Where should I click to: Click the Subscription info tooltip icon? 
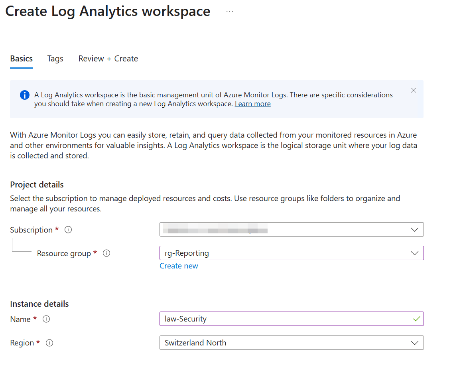point(68,230)
